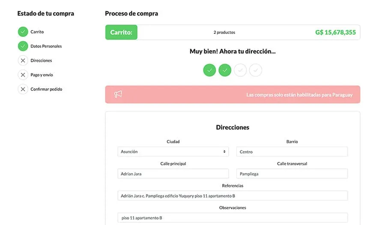Focus the Calle transversal field with Pampliega

point(292,174)
